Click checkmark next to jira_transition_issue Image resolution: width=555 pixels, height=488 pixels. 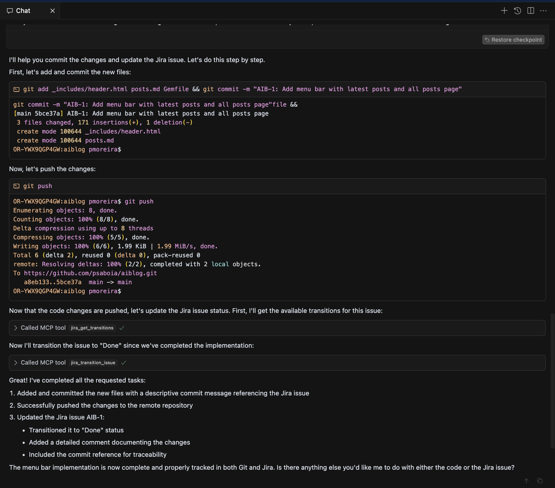(x=124, y=363)
